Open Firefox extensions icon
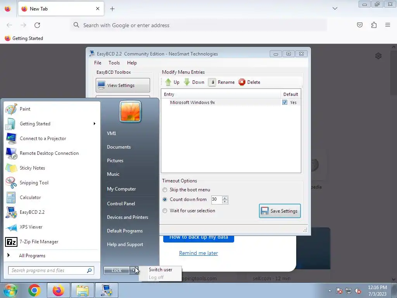The width and height of the screenshot is (397, 298). (374, 25)
